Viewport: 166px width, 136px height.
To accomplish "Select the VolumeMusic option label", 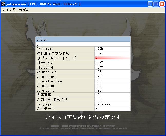I will pos(65,72).
